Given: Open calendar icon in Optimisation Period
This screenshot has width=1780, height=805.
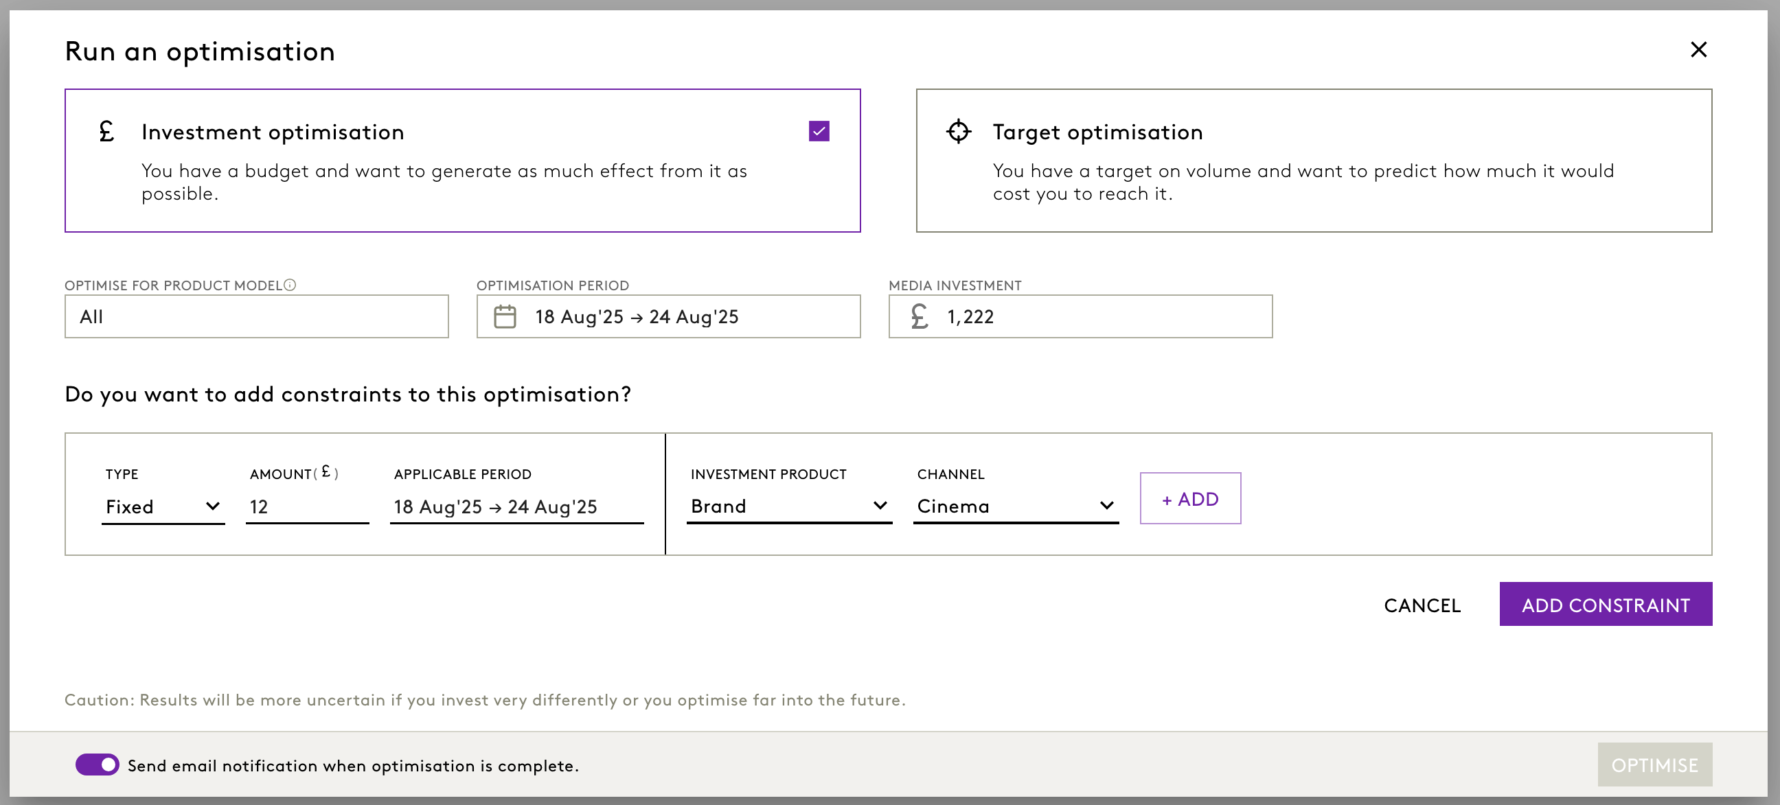Looking at the screenshot, I should point(505,317).
